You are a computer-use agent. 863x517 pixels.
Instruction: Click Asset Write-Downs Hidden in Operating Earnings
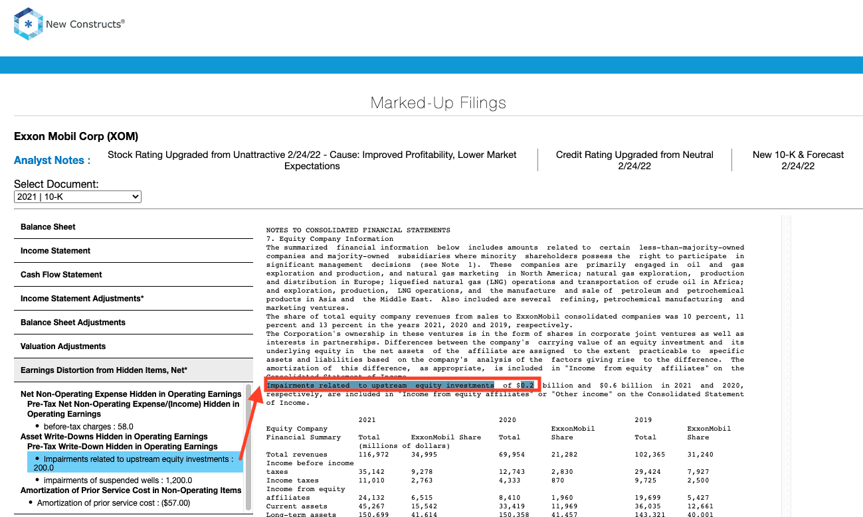tap(114, 437)
